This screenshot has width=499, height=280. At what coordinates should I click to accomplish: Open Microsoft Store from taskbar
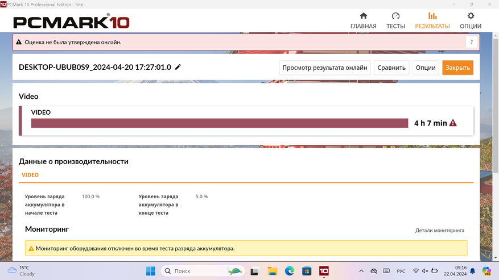[x=307, y=271]
